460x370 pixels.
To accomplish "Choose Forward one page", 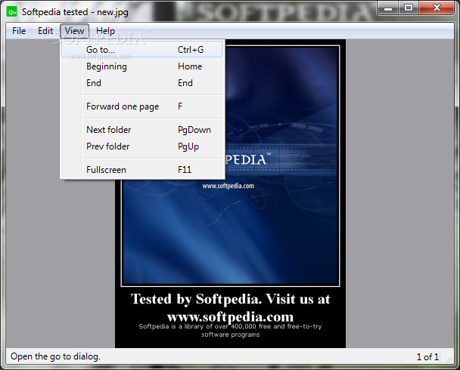I will [x=141, y=106].
